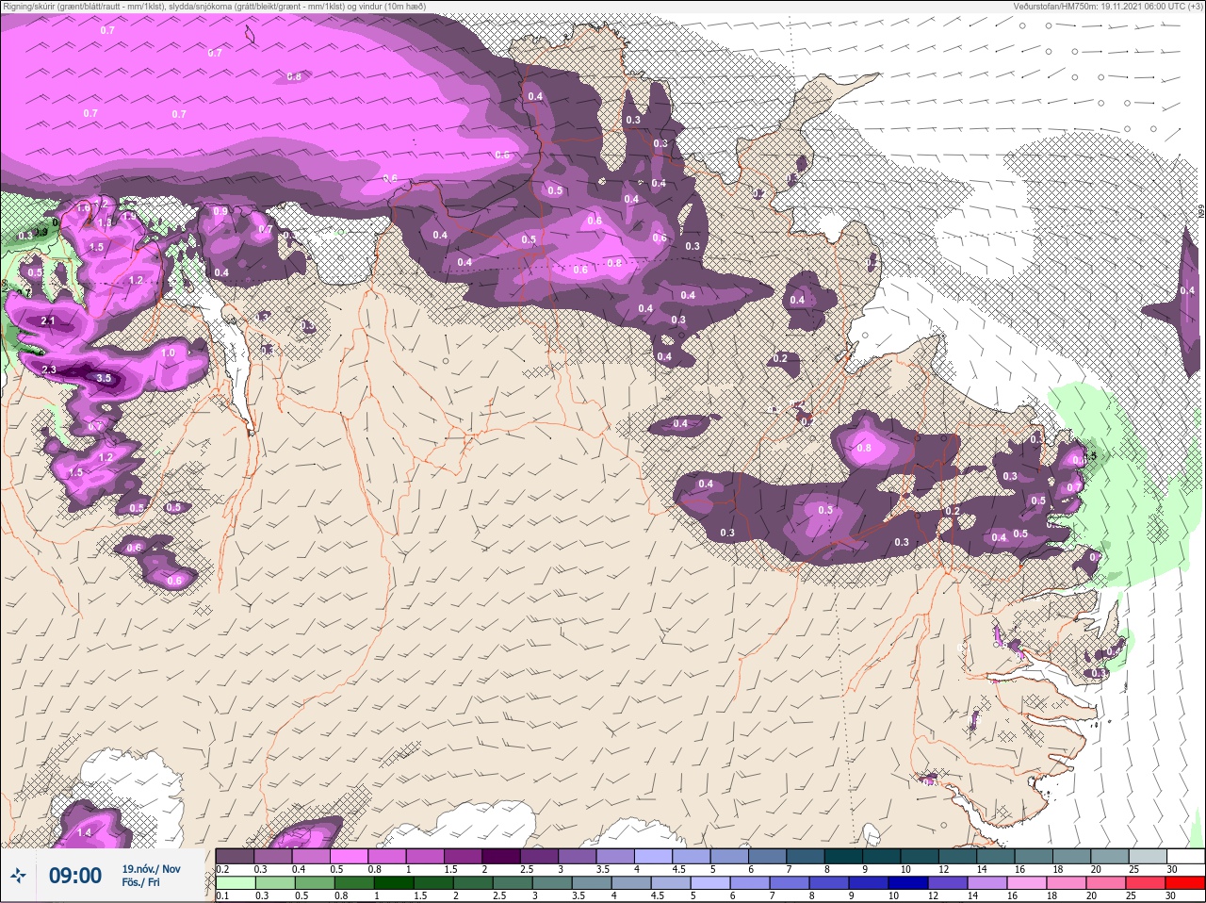
Task: Click the 1.0 precipitation value on the map
Action: click(168, 353)
